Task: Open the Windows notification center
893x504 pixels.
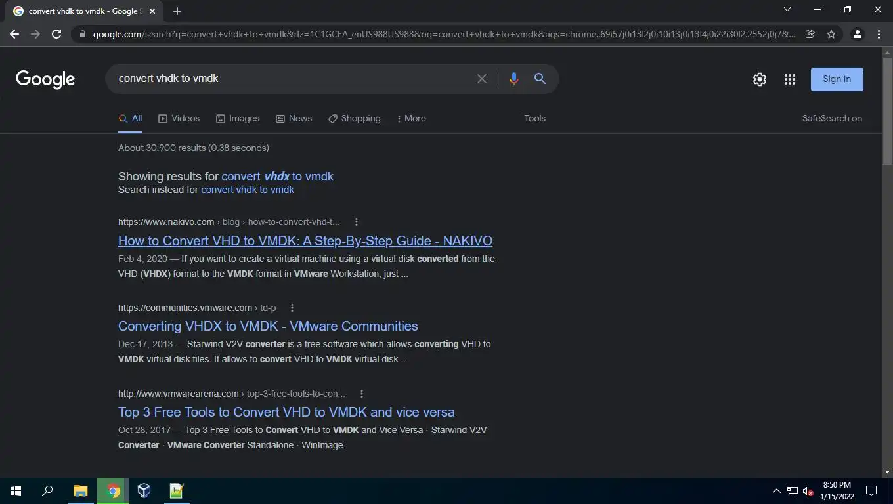Action: tap(871, 491)
